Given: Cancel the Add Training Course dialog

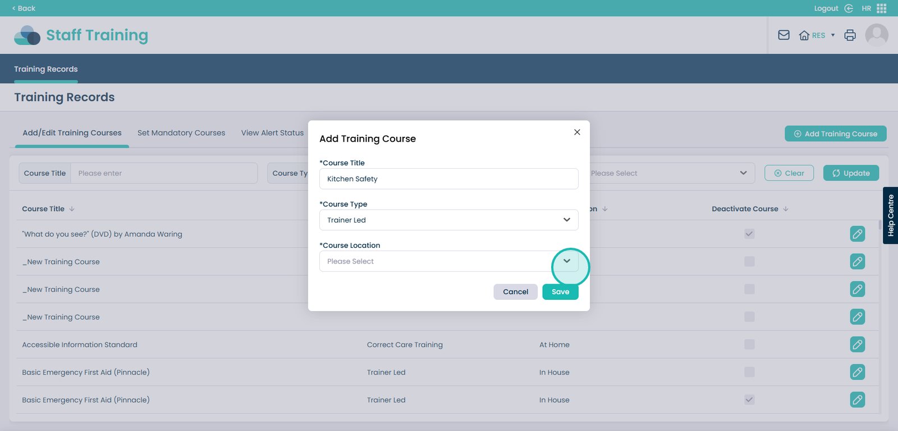Looking at the screenshot, I should (x=516, y=291).
